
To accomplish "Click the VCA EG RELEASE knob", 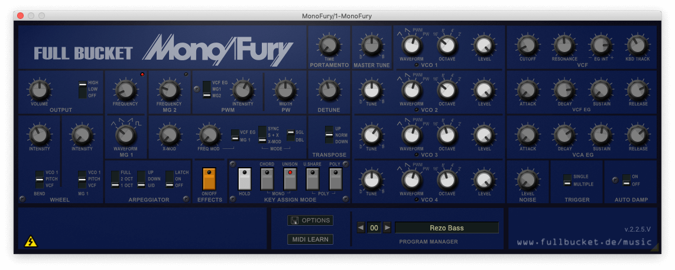I will pos(638,135).
